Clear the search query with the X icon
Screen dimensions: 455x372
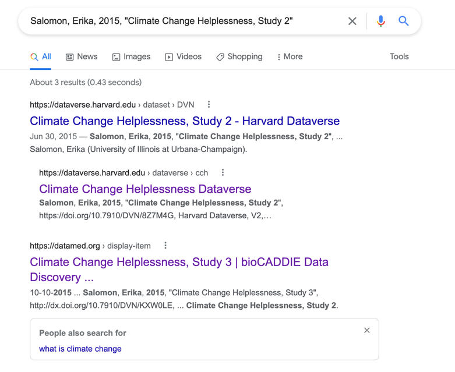point(352,21)
